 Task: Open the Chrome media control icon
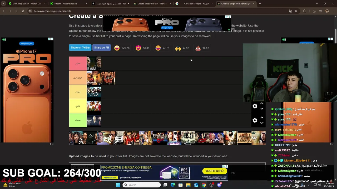[320, 11]
